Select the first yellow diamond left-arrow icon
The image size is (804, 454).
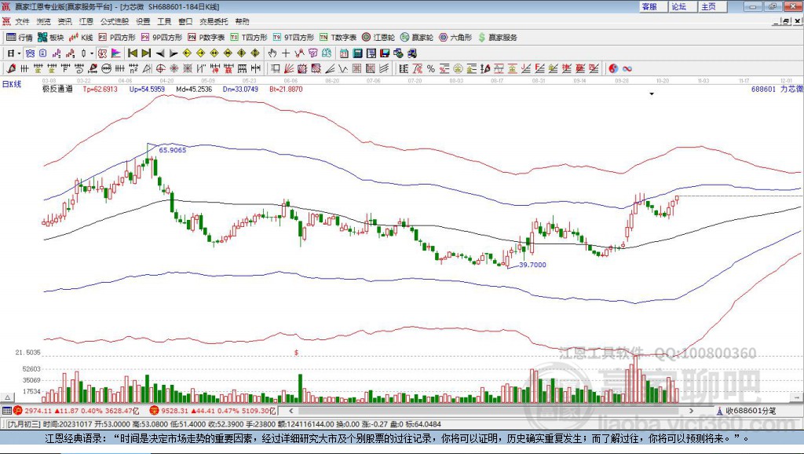187,53
